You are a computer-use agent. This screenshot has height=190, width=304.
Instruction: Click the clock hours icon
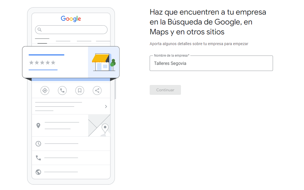[x=38, y=144]
